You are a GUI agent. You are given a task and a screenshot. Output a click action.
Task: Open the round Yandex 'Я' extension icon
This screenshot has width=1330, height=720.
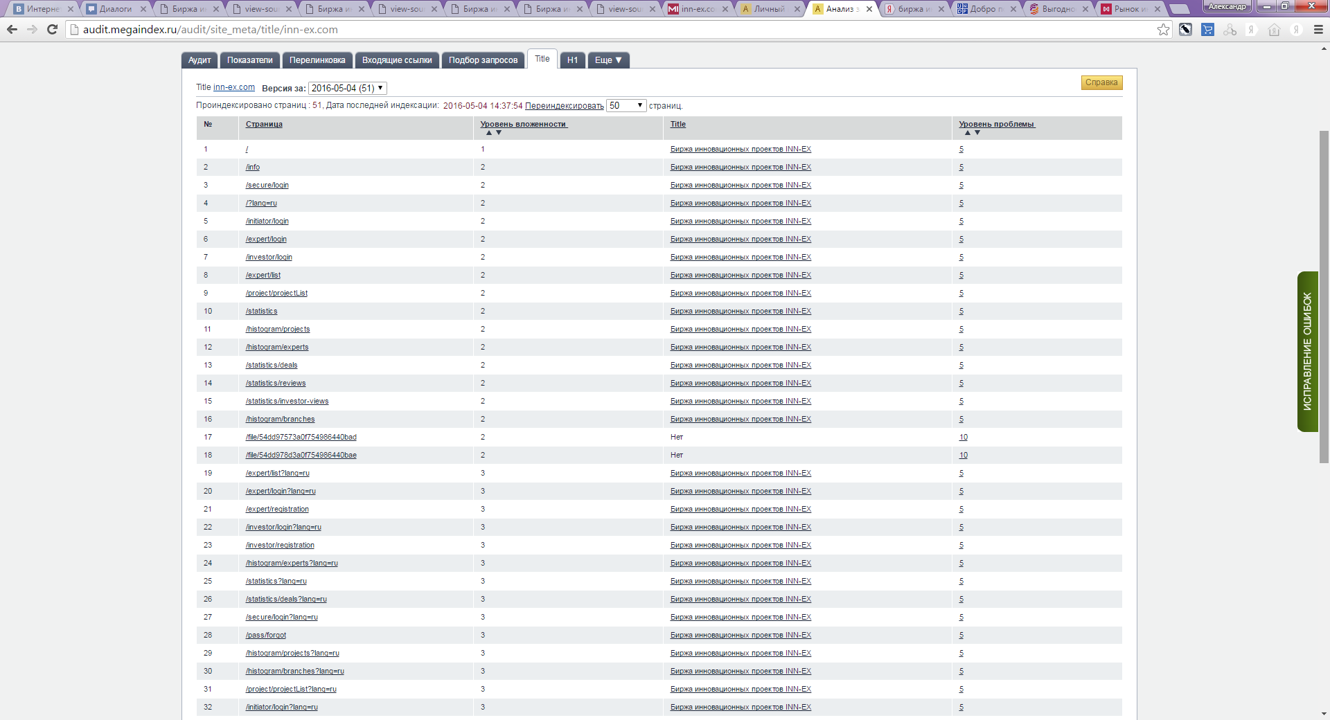coord(1296,30)
